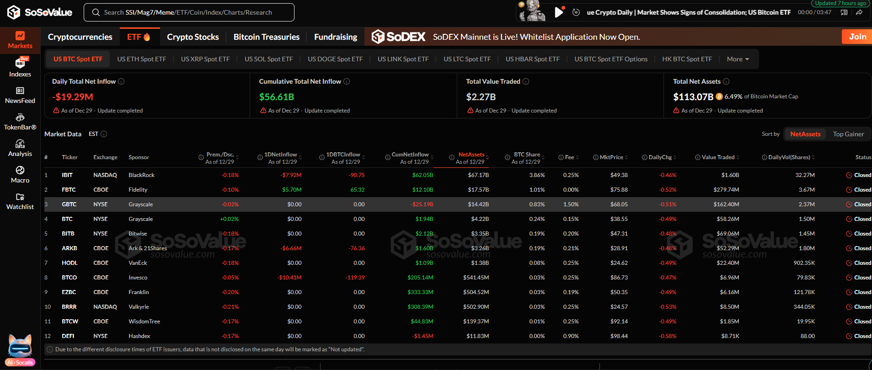The height and width of the screenshot is (370, 872).
Task: Select NetAssets sort option
Action: pyautogui.click(x=805, y=134)
